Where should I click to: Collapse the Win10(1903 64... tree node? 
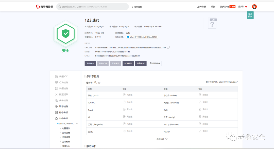coord(77,123)
